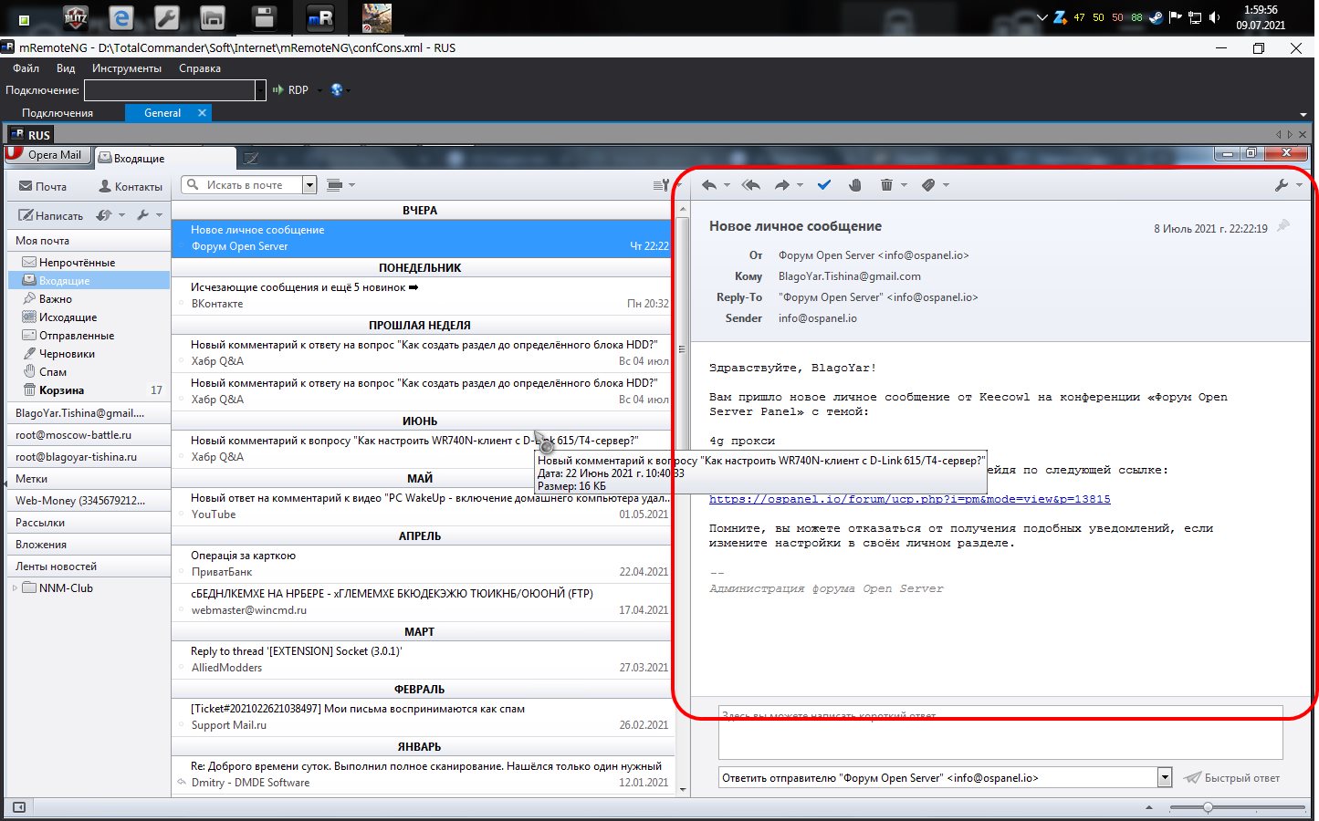Click the volume speaker tray icon

tap(1215, 17)
